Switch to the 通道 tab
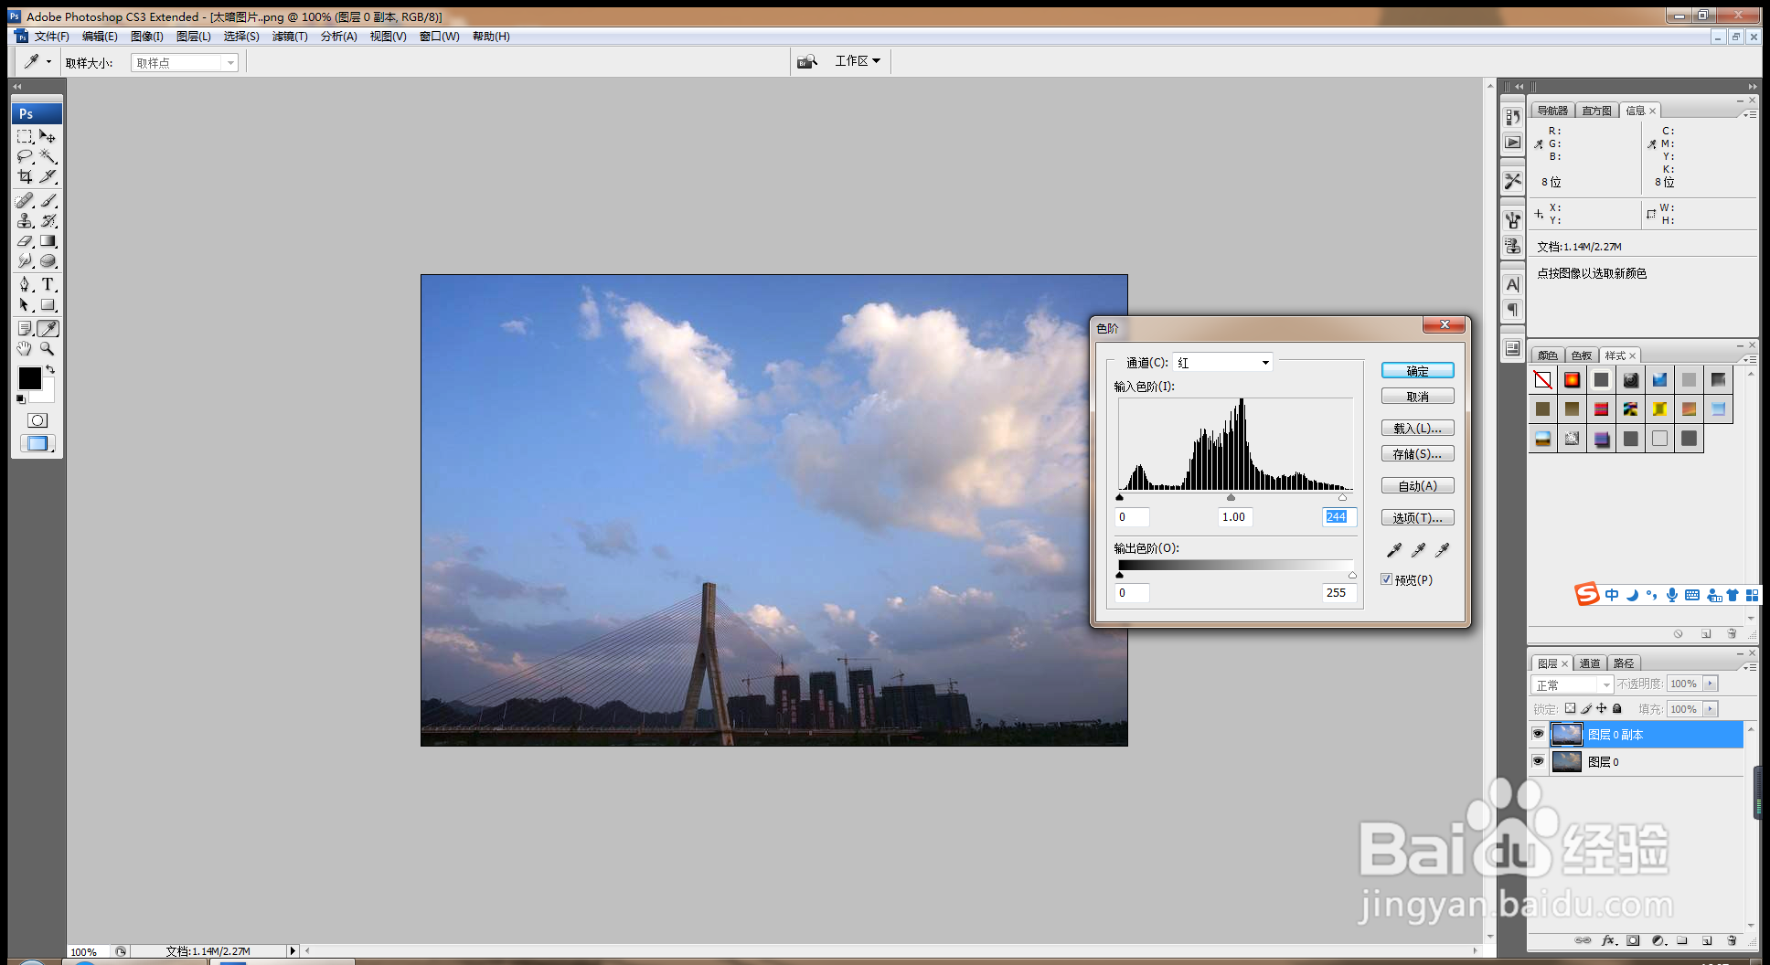Screen dimensions: 1770x965 pyautogui.click(x=1590, y=663)
